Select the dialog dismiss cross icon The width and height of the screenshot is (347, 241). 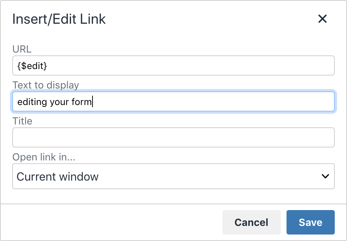tap(323, 19)
